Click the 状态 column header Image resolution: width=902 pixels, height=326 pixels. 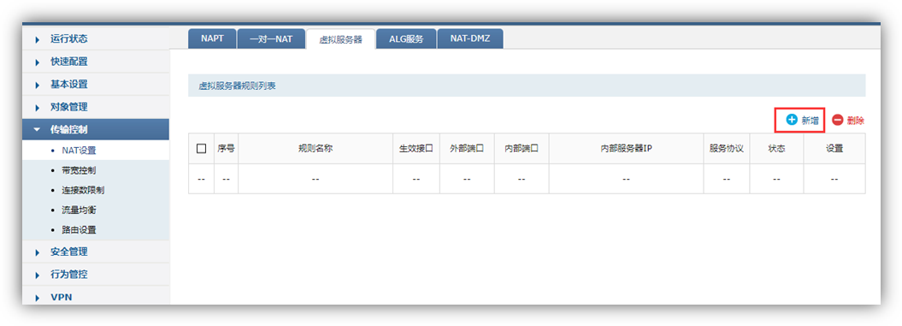776,149
